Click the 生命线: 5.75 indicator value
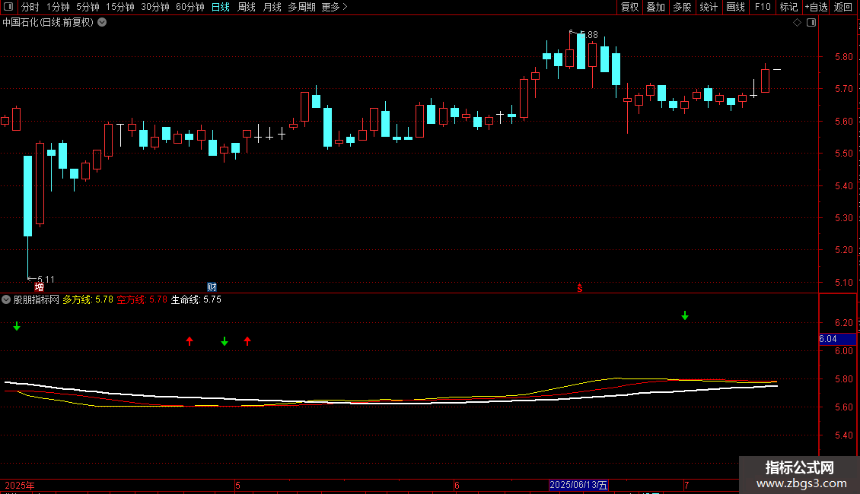Image resolution: width=860 pixels, height=494 pixels. [196, 299]
